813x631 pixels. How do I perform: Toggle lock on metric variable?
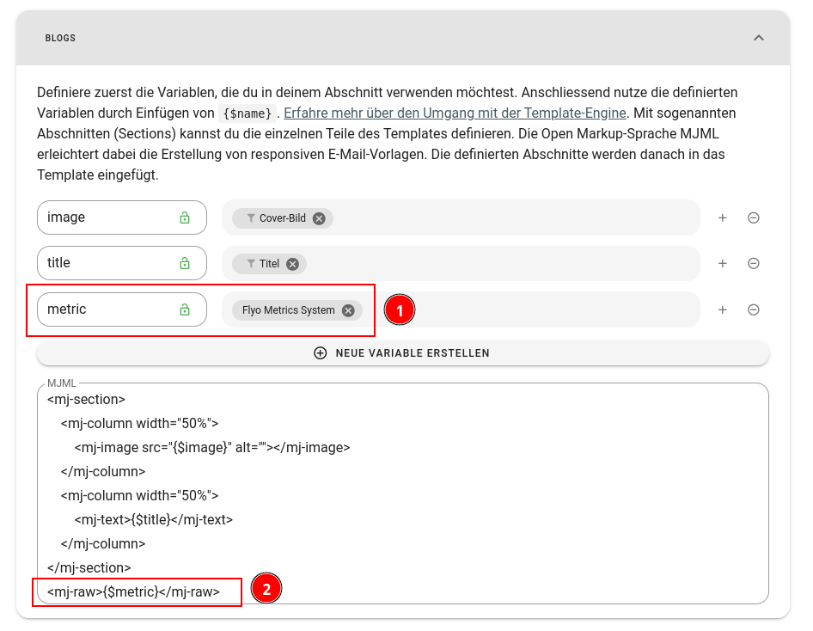tap(185, 310)
